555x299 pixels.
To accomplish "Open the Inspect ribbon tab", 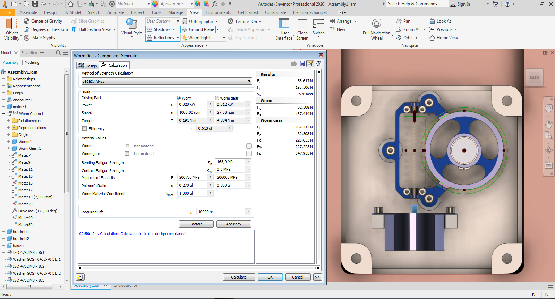I will [137, 12].
